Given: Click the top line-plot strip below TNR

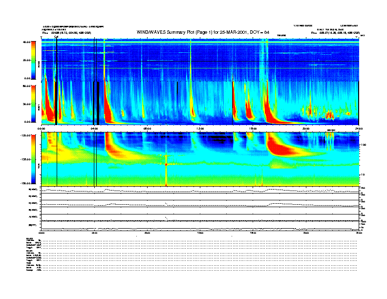Looking at the screenshot, I should [x=200, y=190].
